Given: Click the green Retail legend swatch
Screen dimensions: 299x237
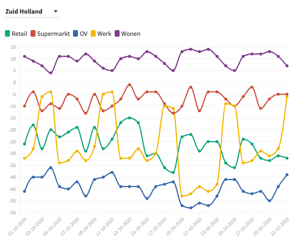Looking at the screenshot, I should point(7,34).
